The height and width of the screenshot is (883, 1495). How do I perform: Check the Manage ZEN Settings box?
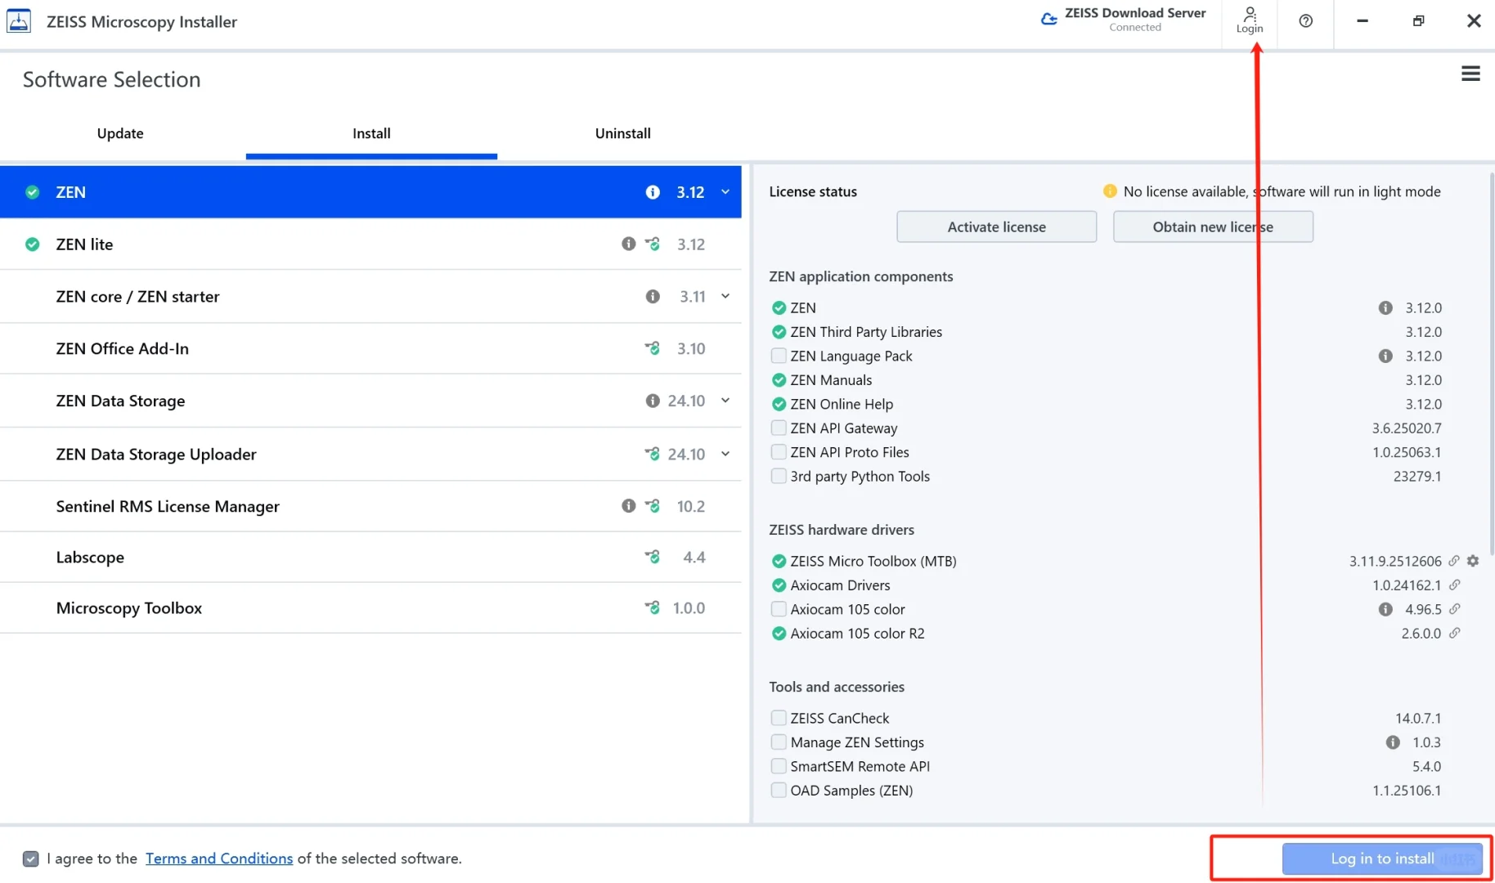click(x=779, y=742)
